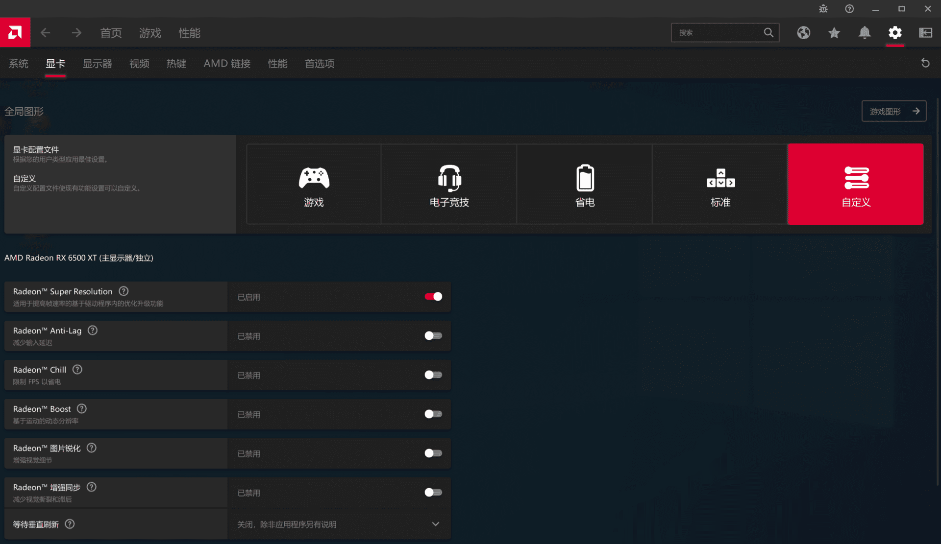The image size is (941, 544).
Task: Show help for Radeon Boost
Action: pyautogui.click(x=82, y=409)
